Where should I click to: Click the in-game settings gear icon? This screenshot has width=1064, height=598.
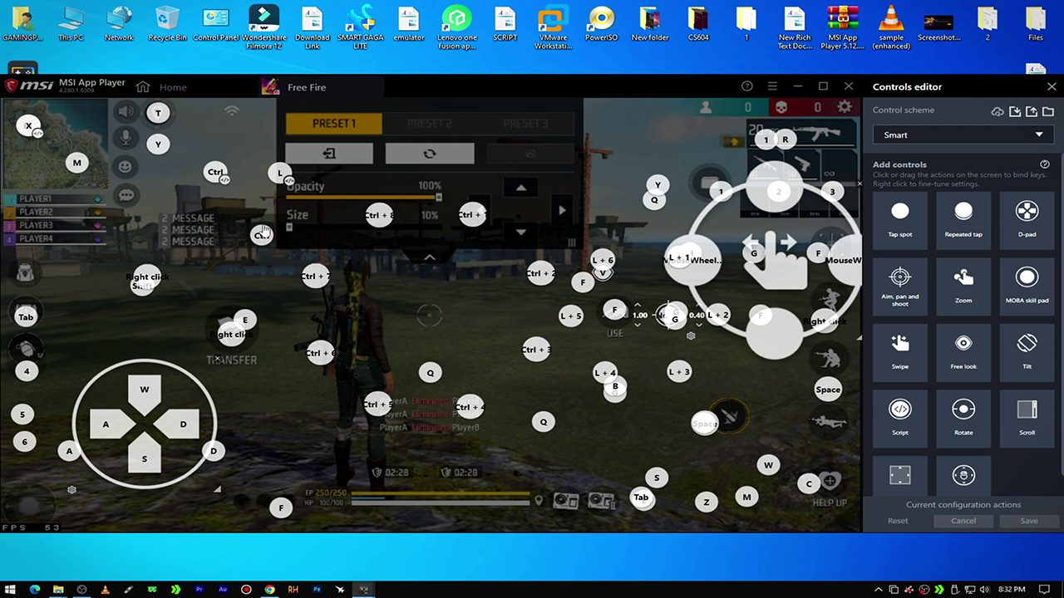pyautogui.click(x=845, y=107)
